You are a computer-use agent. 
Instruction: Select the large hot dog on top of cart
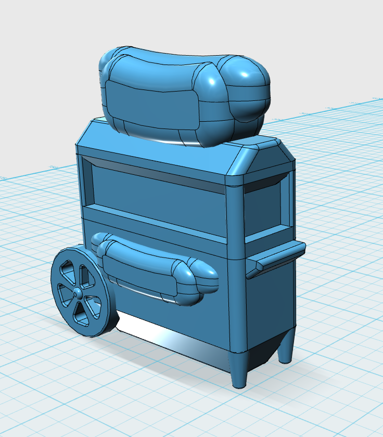click(x=184, y=96)
